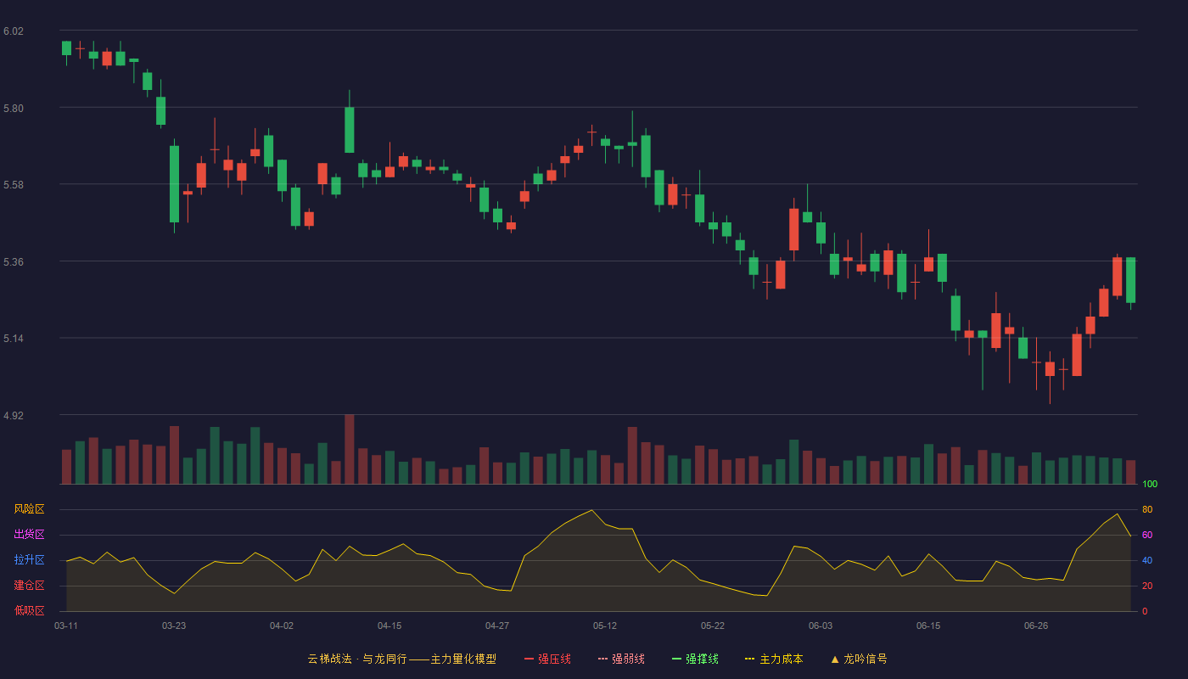The image size is (1188, 679).
Task: Select the 5.80 price axis label
Action: coord(14,109)
